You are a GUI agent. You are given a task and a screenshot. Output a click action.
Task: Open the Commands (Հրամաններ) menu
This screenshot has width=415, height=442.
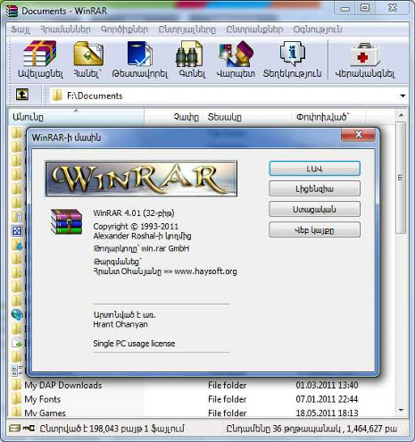pyautogui.click(x=65, y=29)
